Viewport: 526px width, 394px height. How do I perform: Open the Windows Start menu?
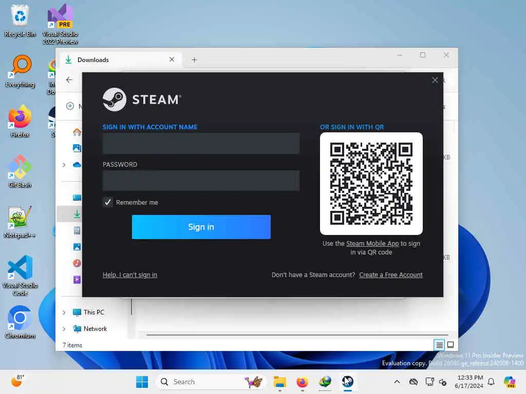click(x=142, y=382)
